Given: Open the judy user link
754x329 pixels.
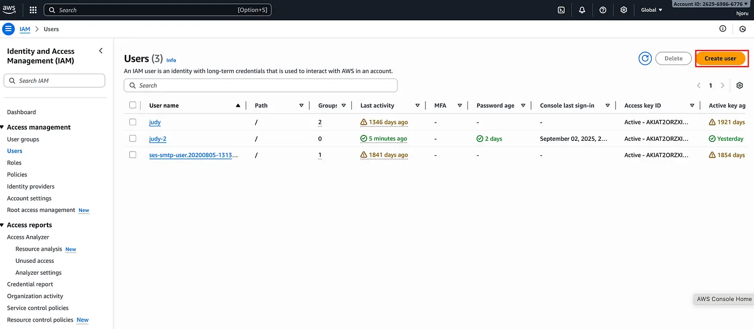Looking at the screenshot, I should (x=155, y=122).
